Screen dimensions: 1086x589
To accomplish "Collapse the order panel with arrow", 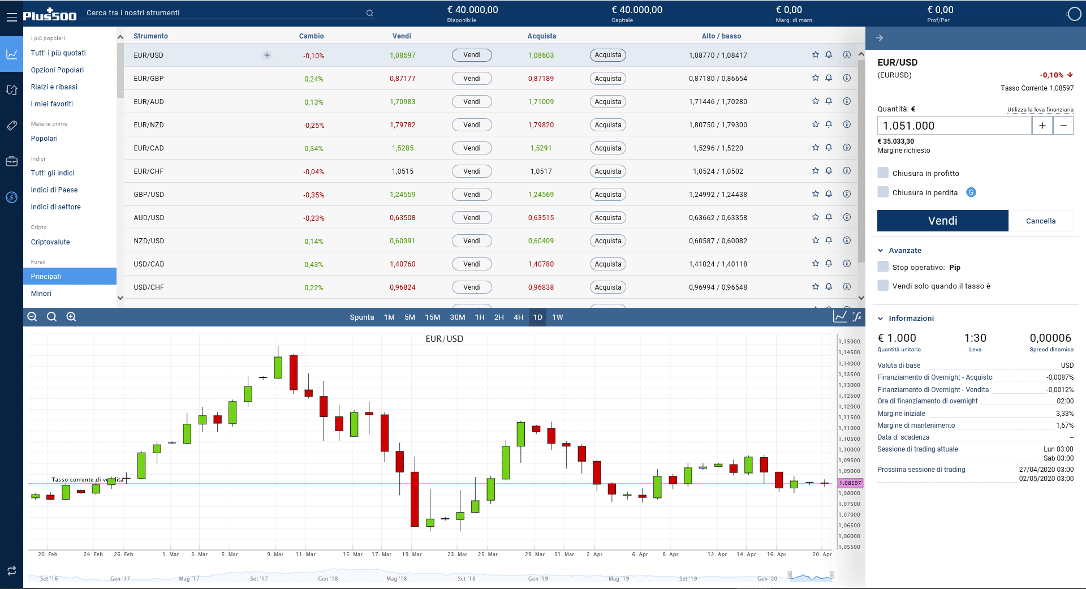I will pos(880,38).
